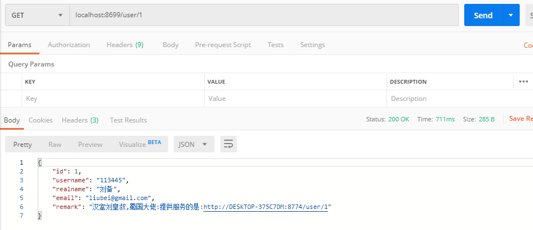This screenshot has width=533, height=230.
Task: Click the "liubei@gmail.com" email value
Action: tap(119, 198)
